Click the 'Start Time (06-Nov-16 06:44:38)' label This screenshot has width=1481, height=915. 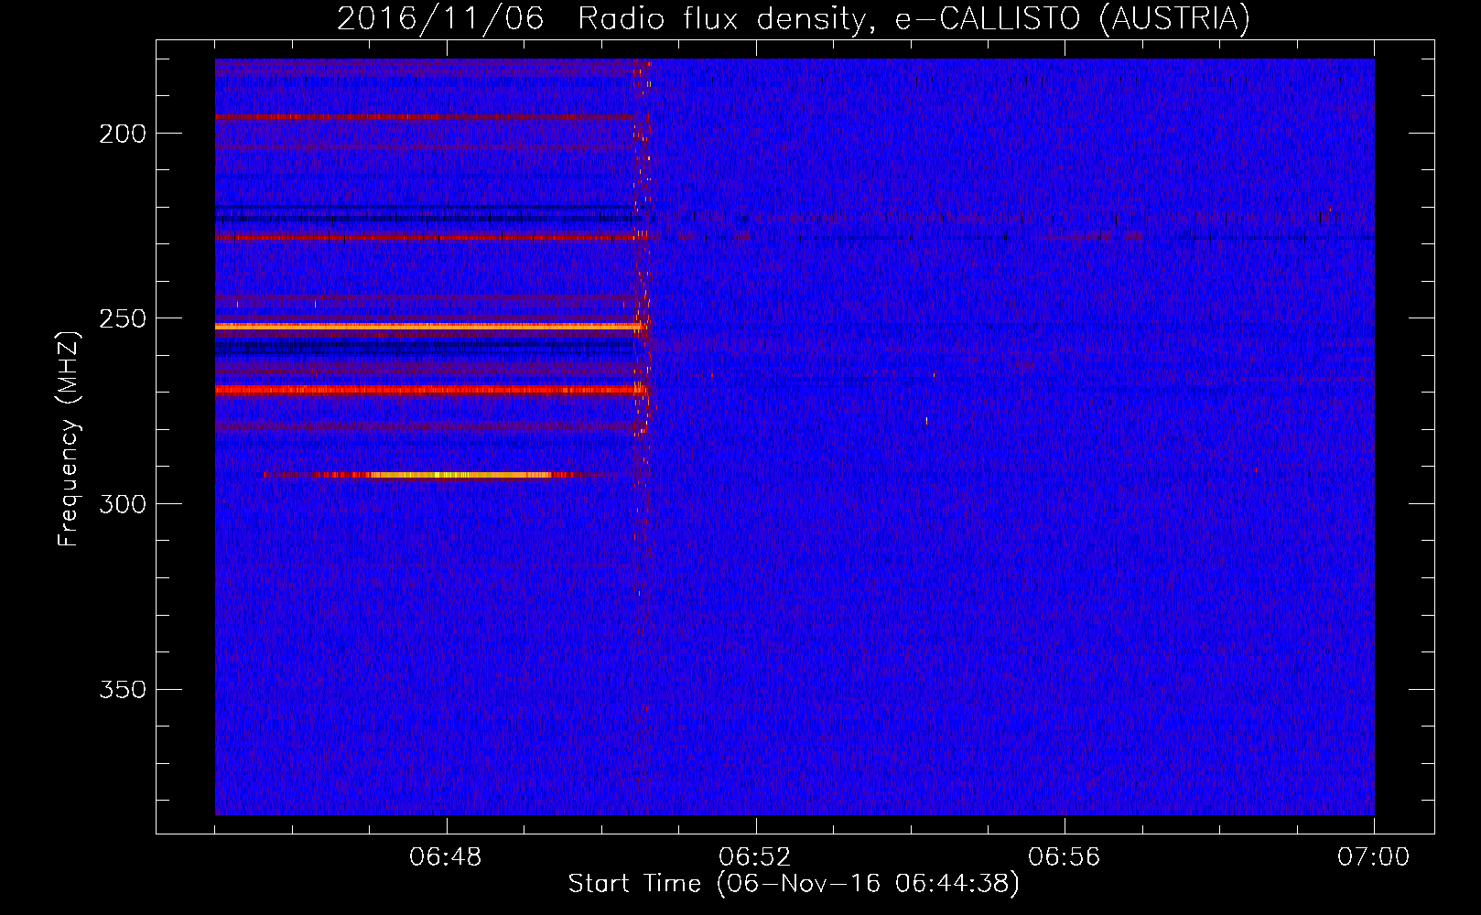point(793,884)
